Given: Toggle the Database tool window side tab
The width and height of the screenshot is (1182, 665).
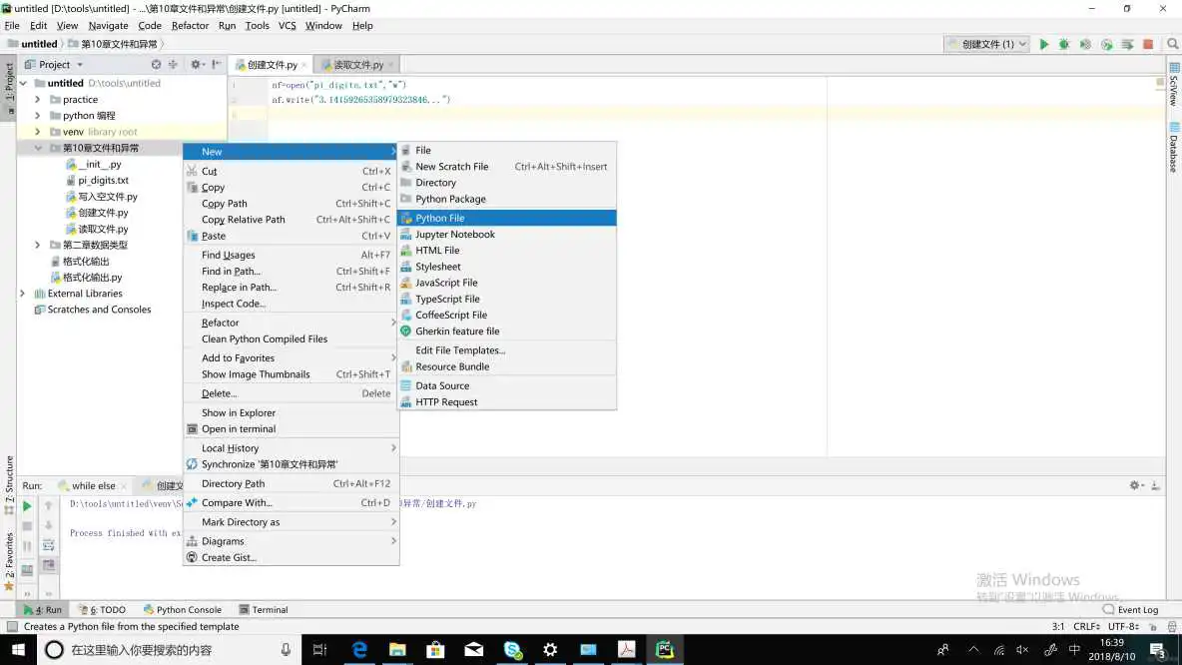Looking at the screenshot, I should click(x=1174, y=154).
